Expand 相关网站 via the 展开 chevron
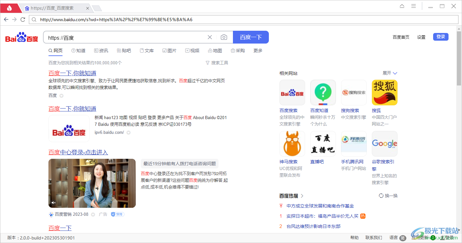The width and height of the screenshot is (462, 243). tap(389, 73)
